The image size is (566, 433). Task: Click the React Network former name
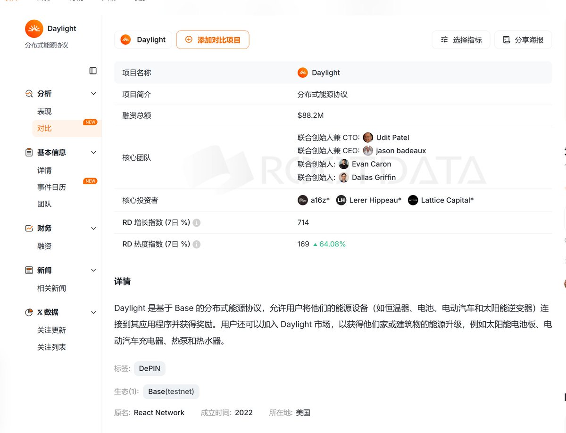coord(159,412)
